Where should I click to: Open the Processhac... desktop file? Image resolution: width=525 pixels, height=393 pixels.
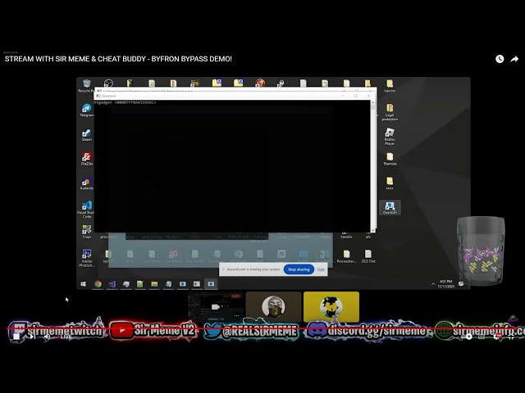click(346, 256)
